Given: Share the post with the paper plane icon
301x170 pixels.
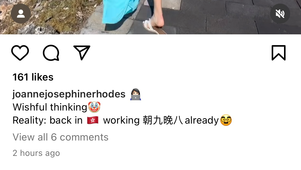Looking at the screenshot, I should 82,53.
